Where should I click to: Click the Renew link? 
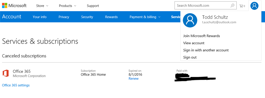(x=134, y=78)
